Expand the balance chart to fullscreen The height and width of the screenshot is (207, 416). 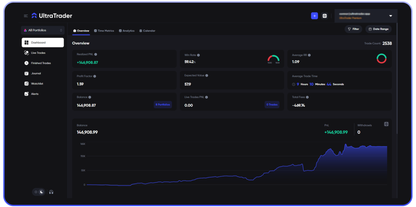pyautogui.click(x=386, y=124)
